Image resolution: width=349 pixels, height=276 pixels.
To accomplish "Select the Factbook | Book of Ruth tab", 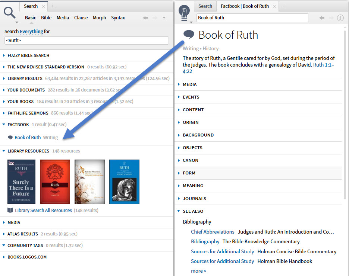I will tap(245, 6).
